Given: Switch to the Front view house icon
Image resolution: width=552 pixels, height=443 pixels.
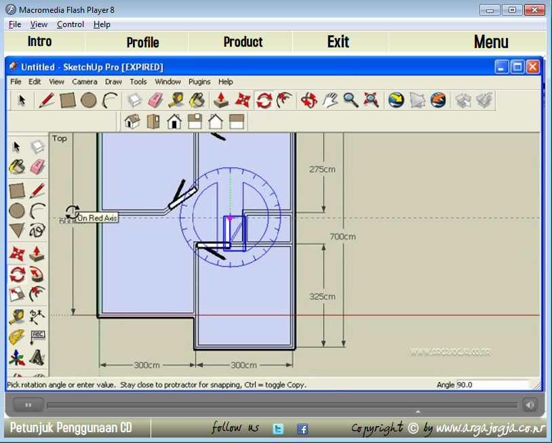Looking at the screenshot, I should pos(174,122).
